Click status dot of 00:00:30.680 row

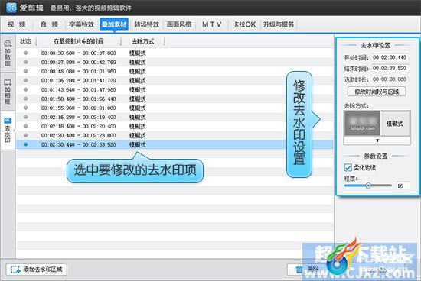(26, 53)
